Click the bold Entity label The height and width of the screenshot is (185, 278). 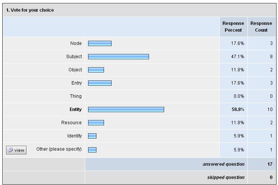pos(76,109)
